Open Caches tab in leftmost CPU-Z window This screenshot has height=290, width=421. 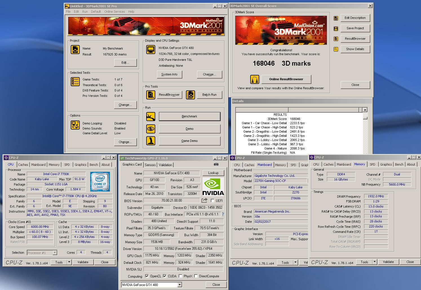click(23, 165)
